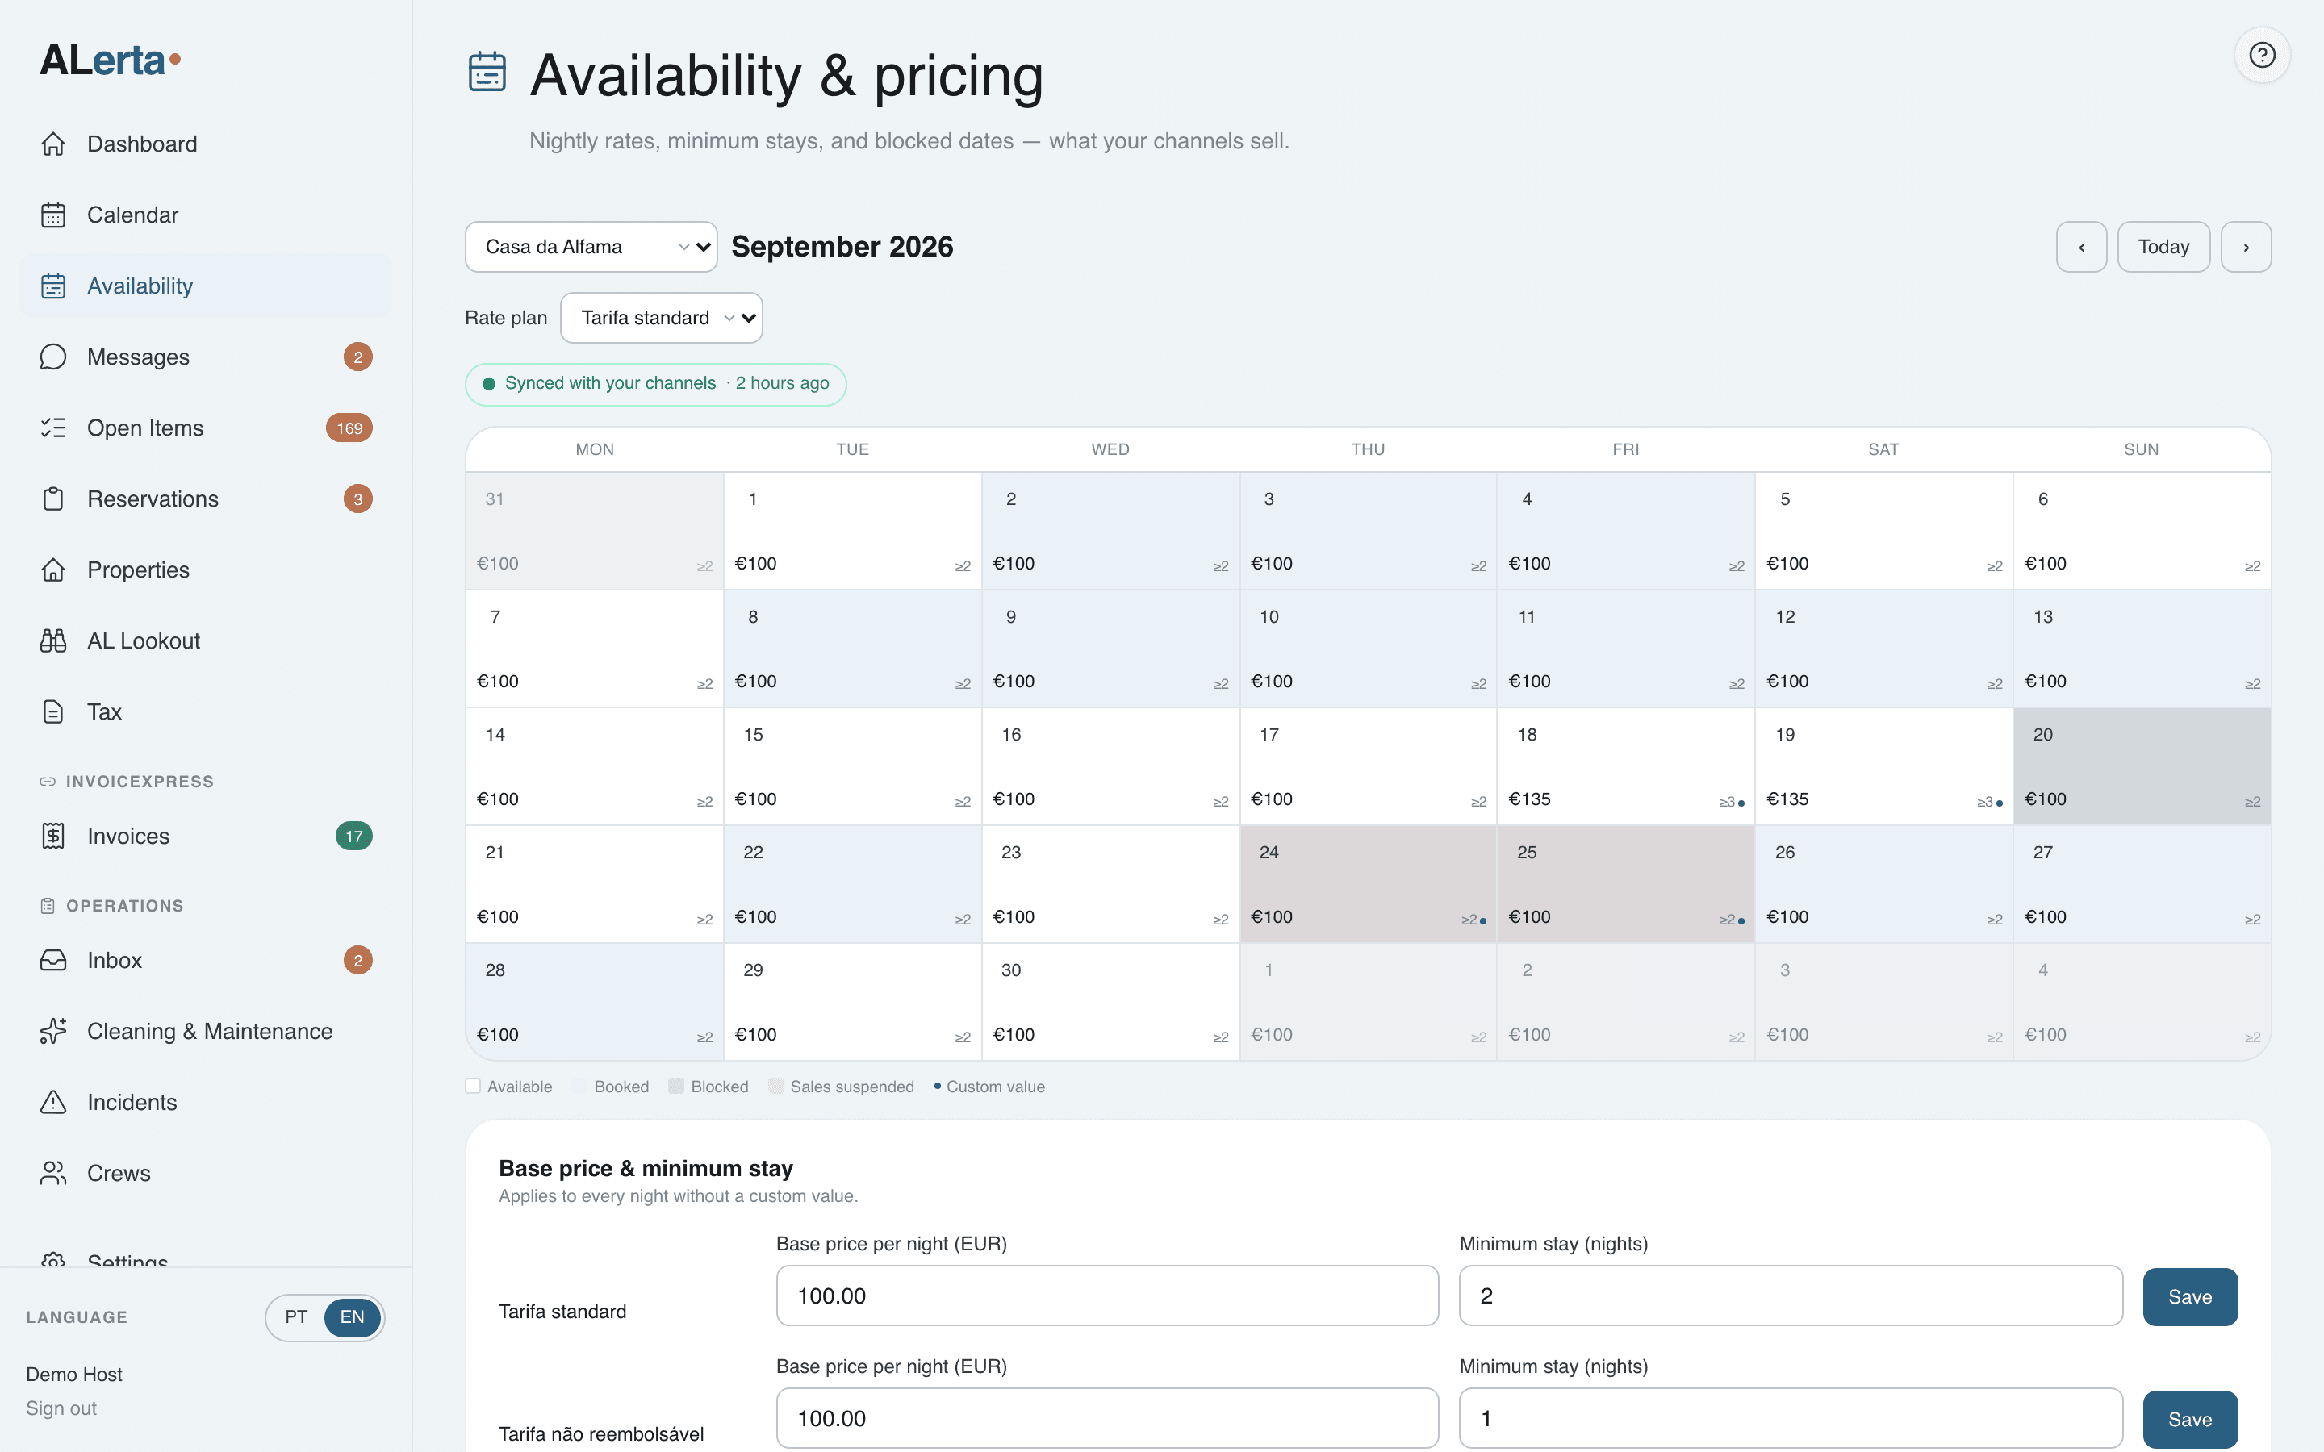Click the Tax document icon
The width and height of the screenshot is (2324, 1452).
click(x=52, y=712)
